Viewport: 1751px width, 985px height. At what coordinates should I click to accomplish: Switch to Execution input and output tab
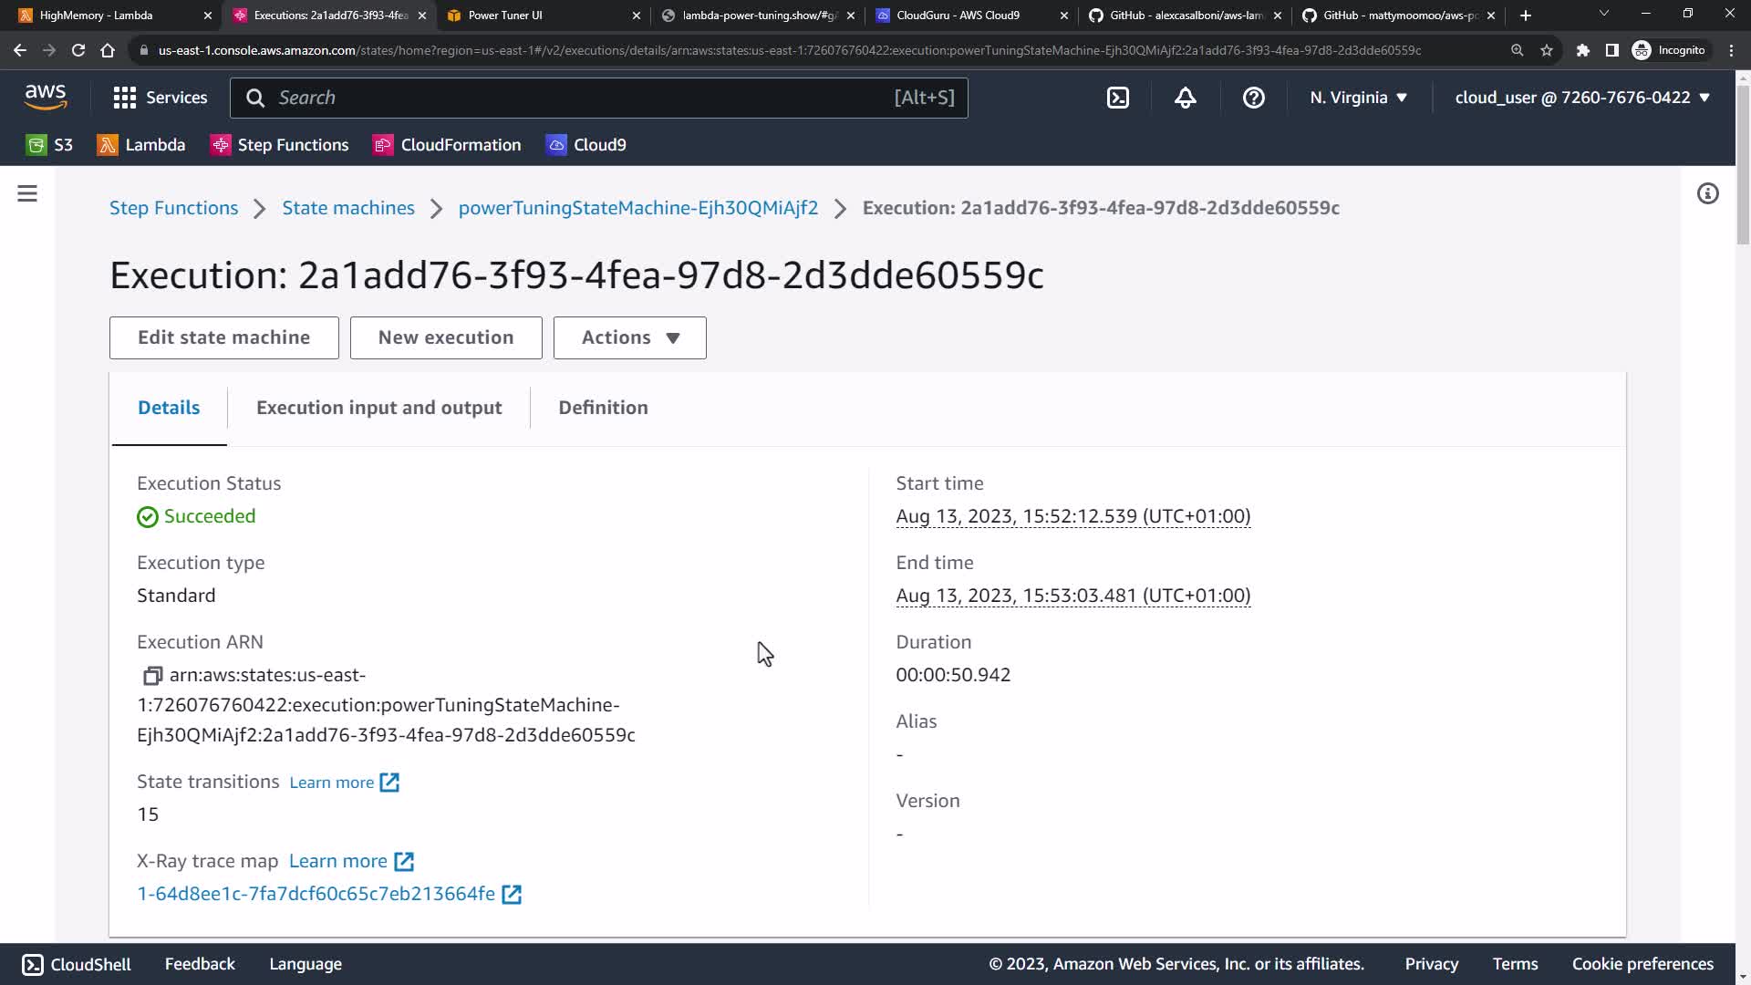point(378,408)
